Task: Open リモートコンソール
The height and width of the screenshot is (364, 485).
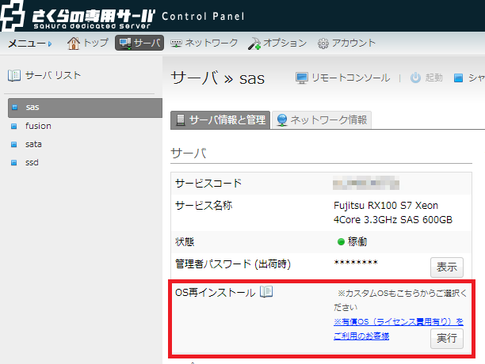Action: [x=342, y=78]
